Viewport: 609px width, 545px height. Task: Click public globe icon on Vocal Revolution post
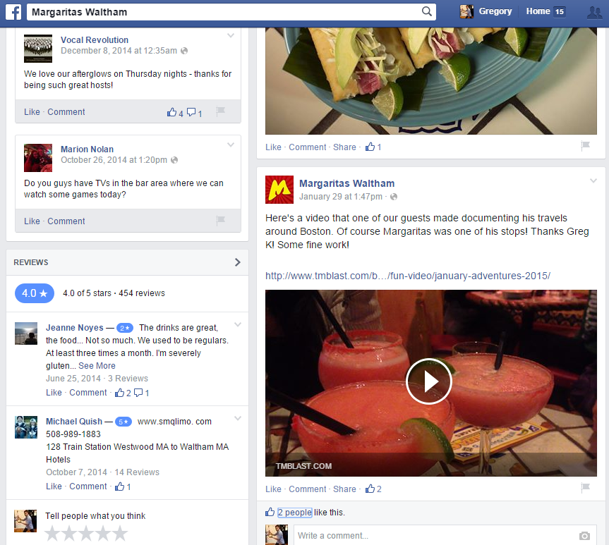click(x=184, y=51)
